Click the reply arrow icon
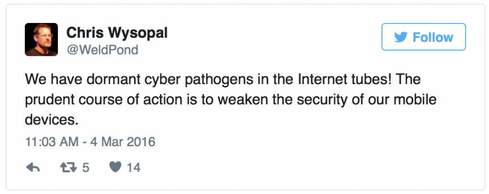Screen dimensions: 489x194 (32, 167)
